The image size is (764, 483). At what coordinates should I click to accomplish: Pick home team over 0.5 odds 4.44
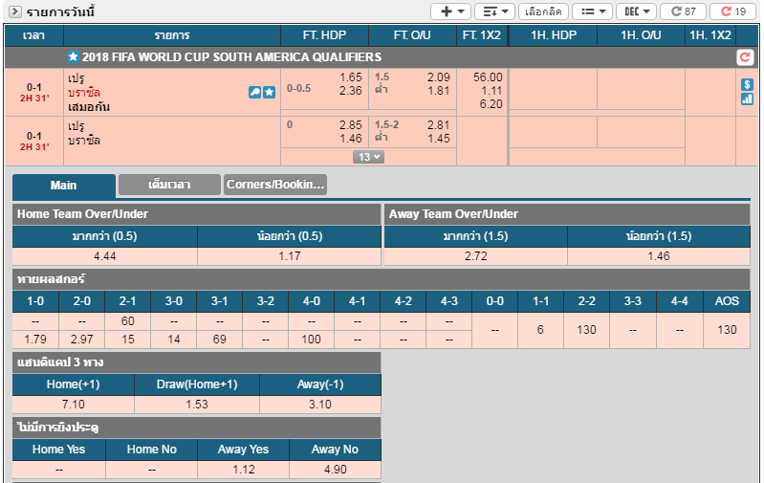pyautogui.click(x=105, y=256)
